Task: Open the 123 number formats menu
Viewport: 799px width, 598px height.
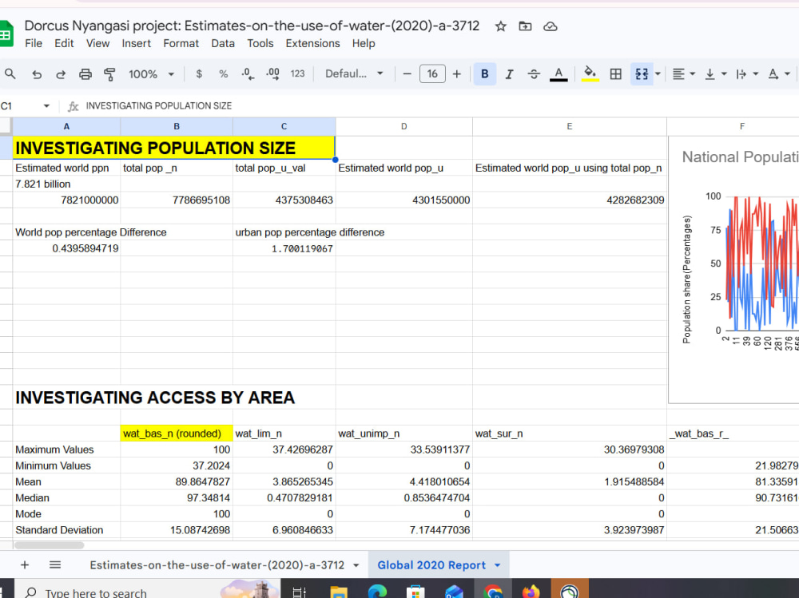Action: click(x=297, y=74)
